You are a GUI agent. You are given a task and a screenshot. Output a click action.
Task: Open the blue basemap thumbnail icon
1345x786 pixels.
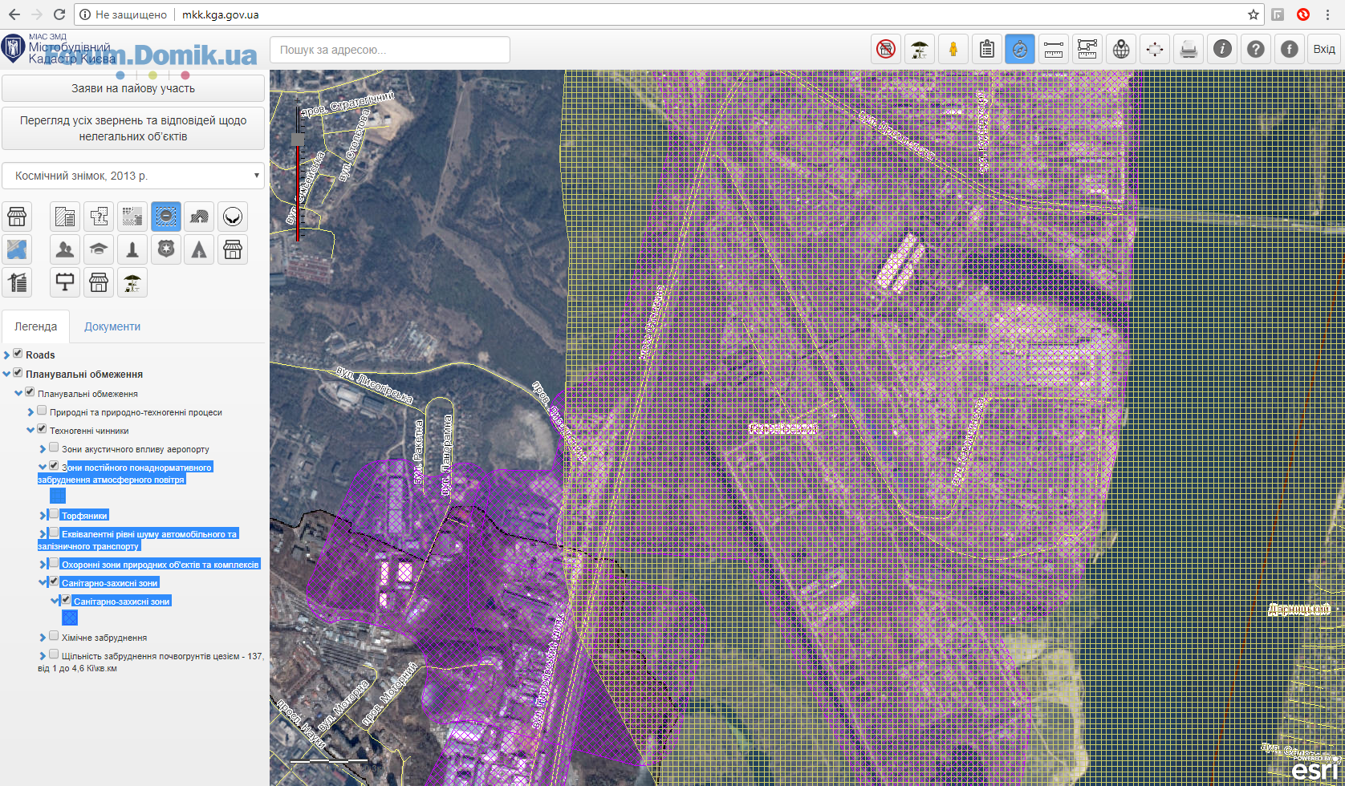coord(17,249)
